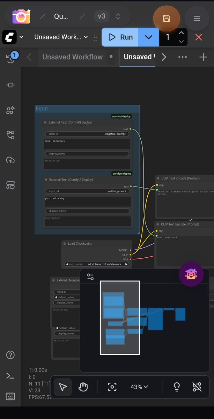Viewport: 214px width, 419px height.
Task: Click the red VAE output of Load Checkpoint
Action: coord(131,259)
